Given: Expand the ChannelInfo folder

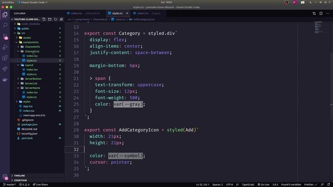Looking at the screenshot, I should pos(37,47).
